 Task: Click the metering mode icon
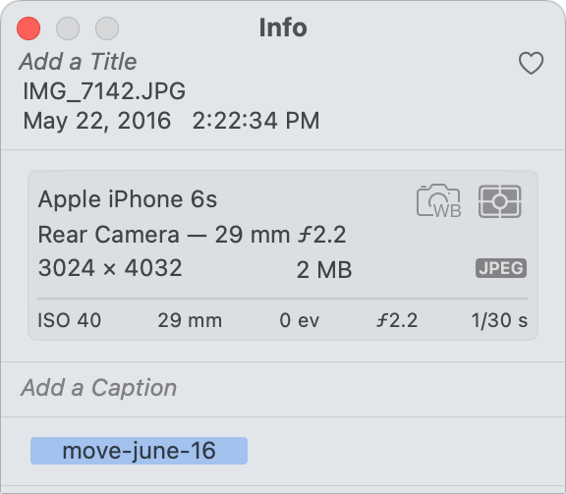499,201
